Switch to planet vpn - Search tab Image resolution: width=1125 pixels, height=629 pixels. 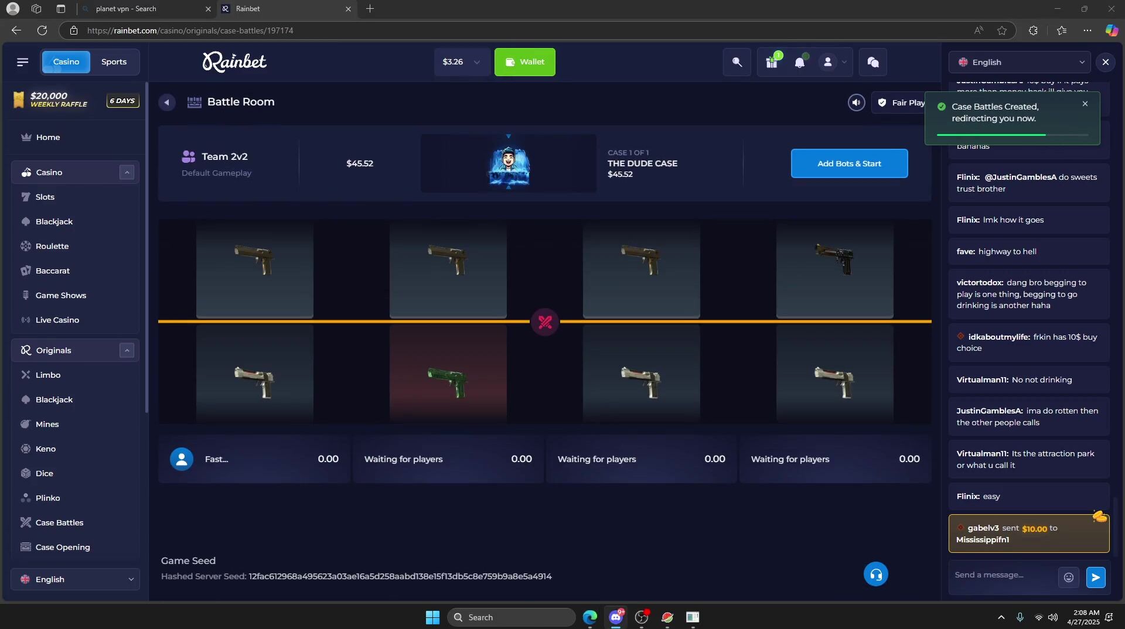(x=146, y=9)
